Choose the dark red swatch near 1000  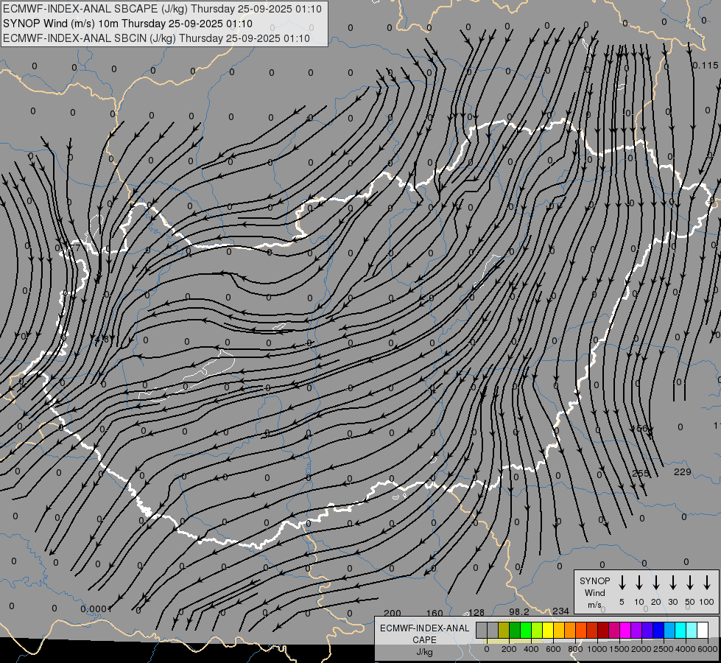(603, 631)
